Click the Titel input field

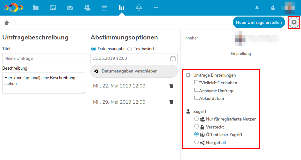44,59
